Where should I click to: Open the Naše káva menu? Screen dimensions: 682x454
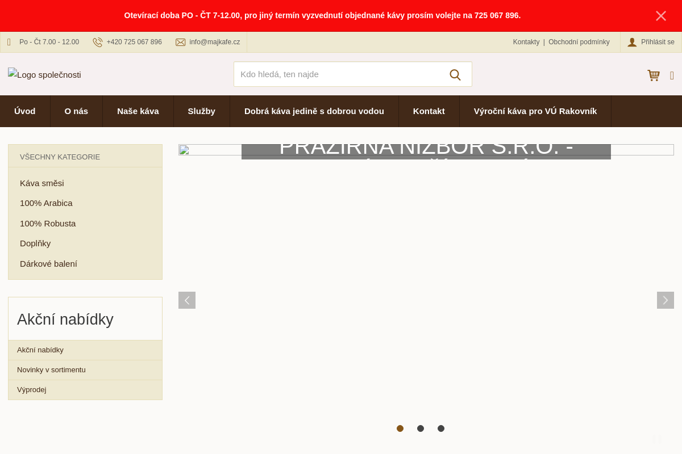click(x=138, y=111)
